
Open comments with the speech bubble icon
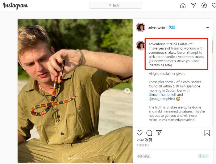[149, 133]
